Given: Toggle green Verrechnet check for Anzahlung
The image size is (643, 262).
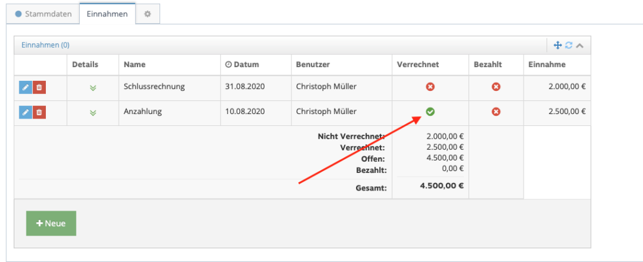Looking at the screenshot, I should point(430,112).
